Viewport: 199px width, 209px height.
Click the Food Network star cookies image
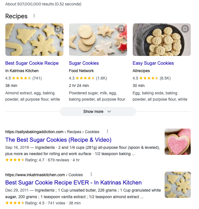point(98,40)
